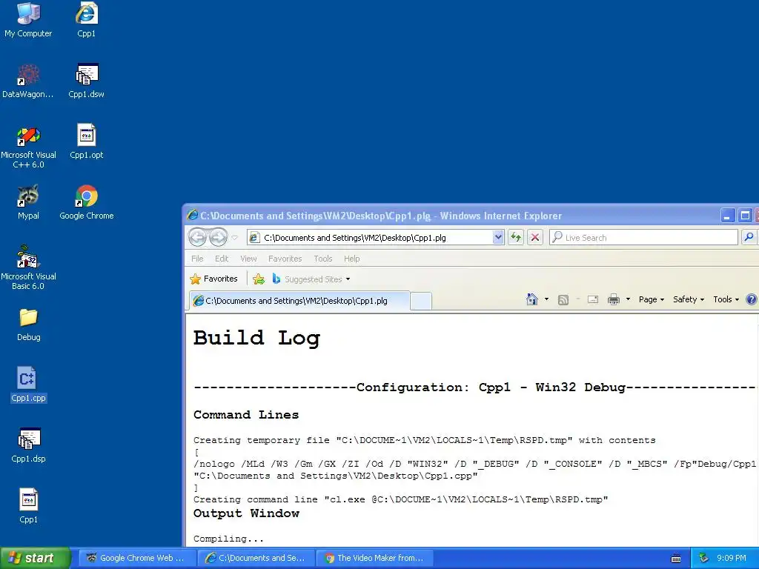The width and height of the screenshot is (759, 569).
Task: Open the Edit menu in IE
Action: click(221, 259)
